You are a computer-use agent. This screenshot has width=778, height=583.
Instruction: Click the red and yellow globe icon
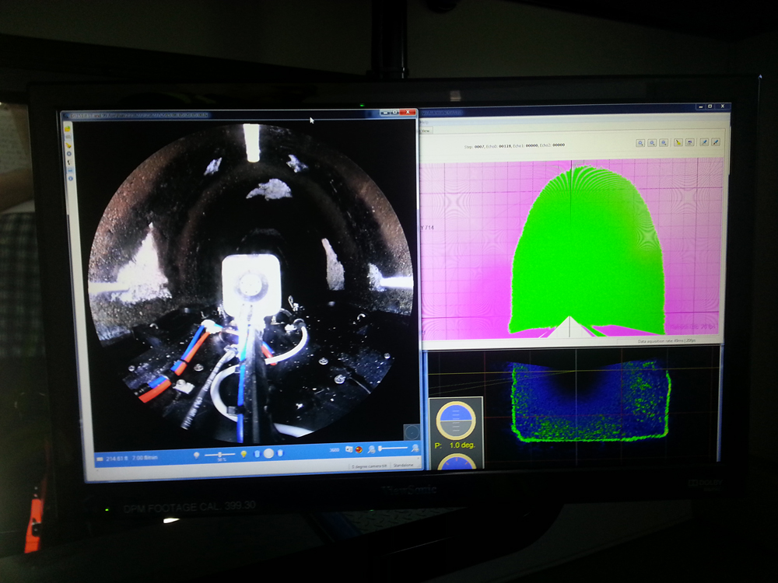[360, 449]
